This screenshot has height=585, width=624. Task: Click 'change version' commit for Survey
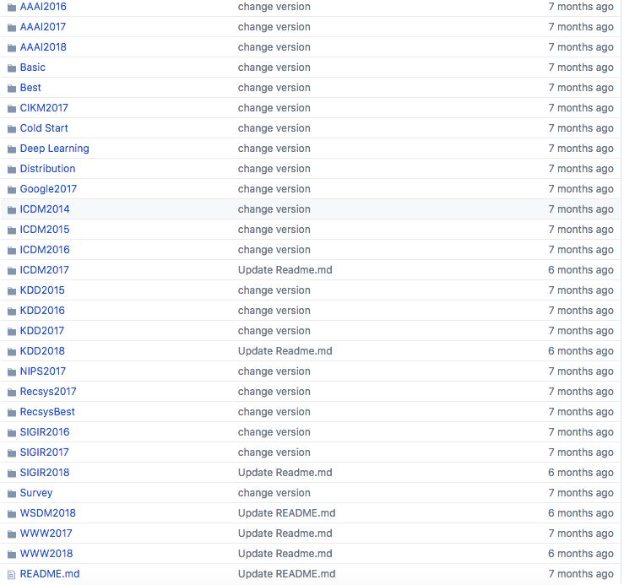pyautogui.click(x=274, y=494)
